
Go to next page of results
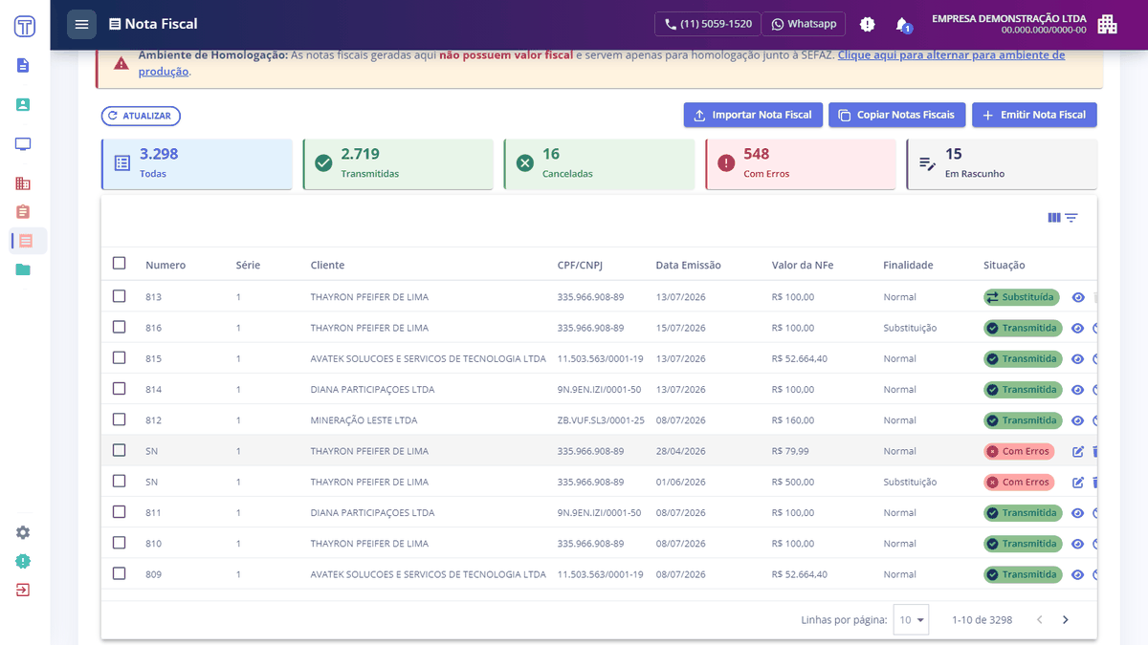click(1066, 620)
